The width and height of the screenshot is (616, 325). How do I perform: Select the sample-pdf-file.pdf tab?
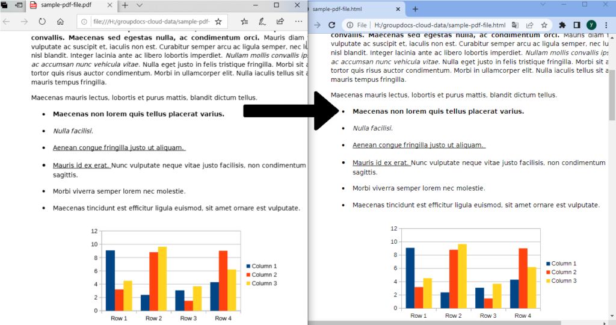point(66,5)
